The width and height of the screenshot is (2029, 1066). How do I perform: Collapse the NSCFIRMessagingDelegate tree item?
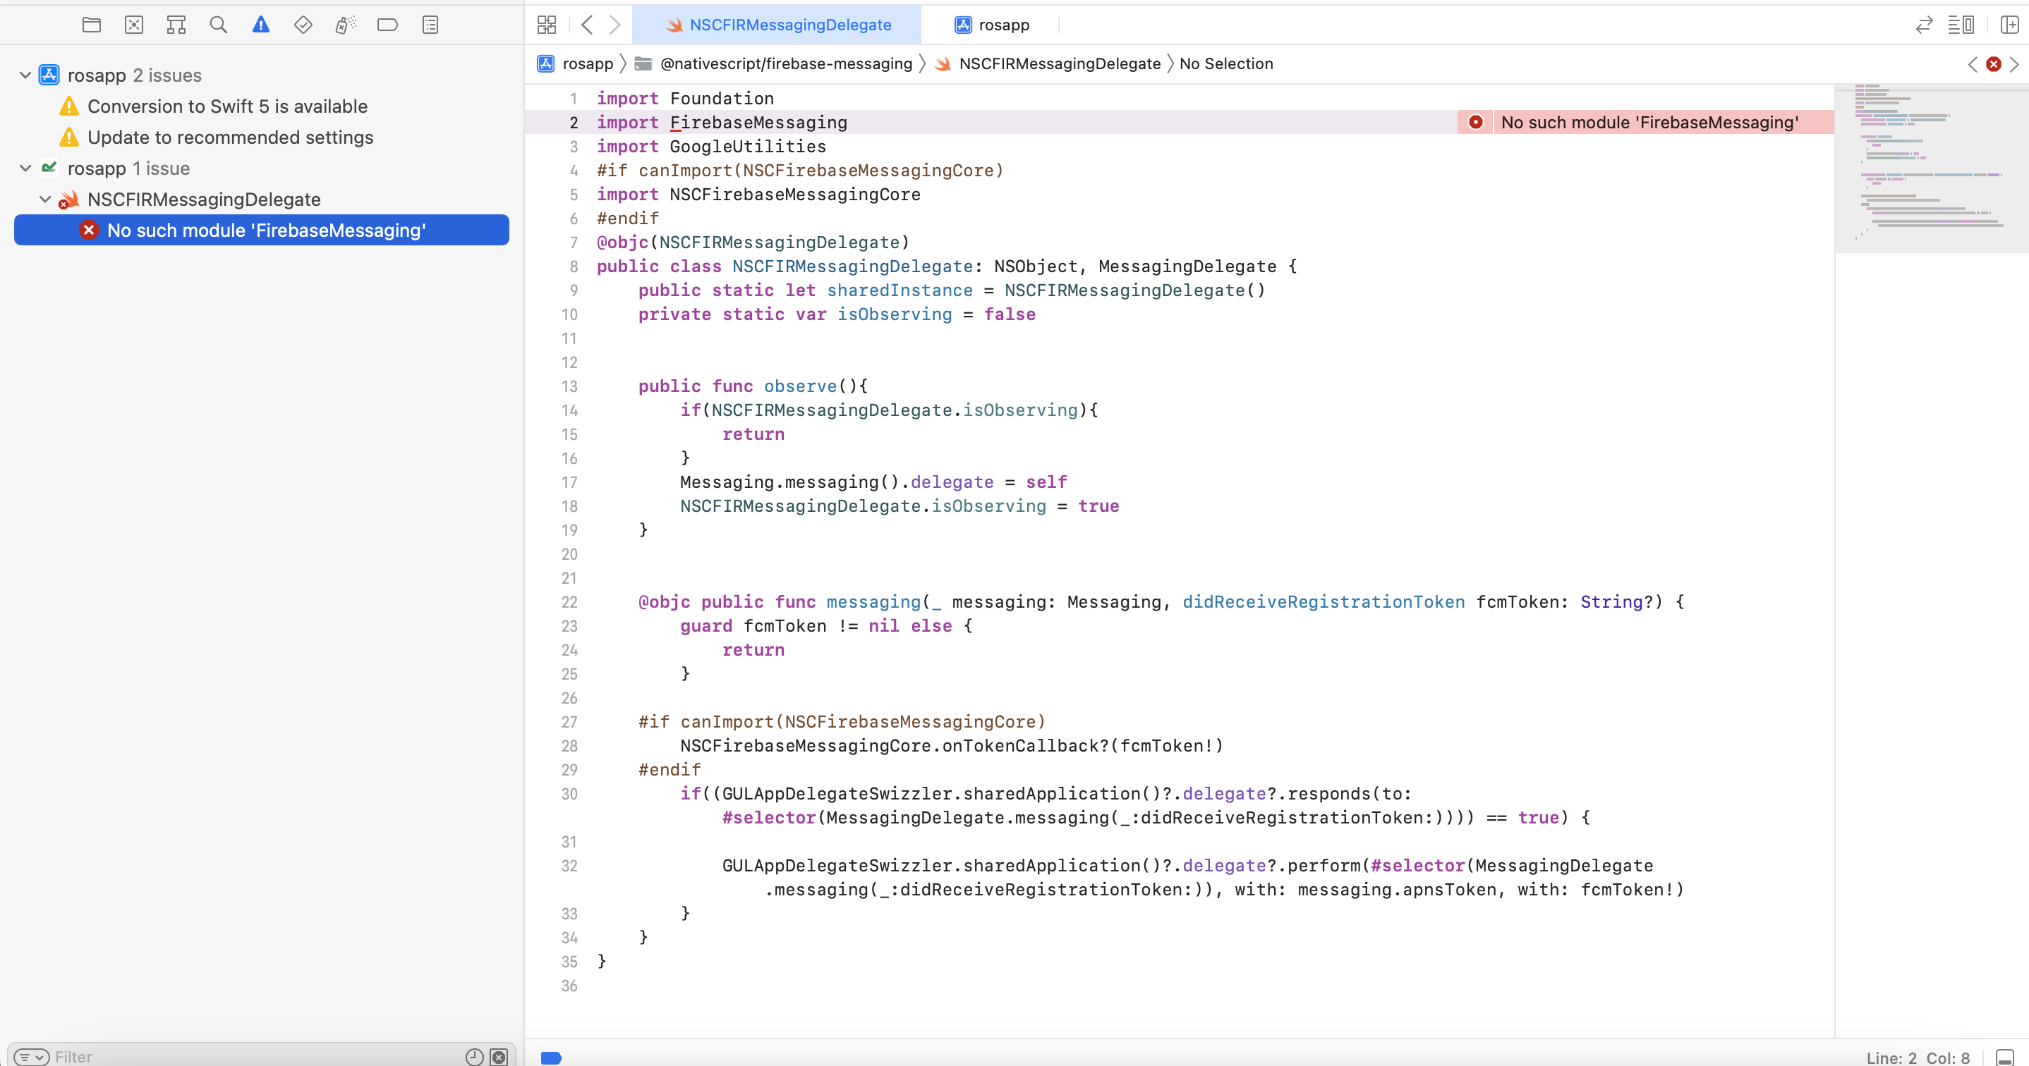coord(45,200)
